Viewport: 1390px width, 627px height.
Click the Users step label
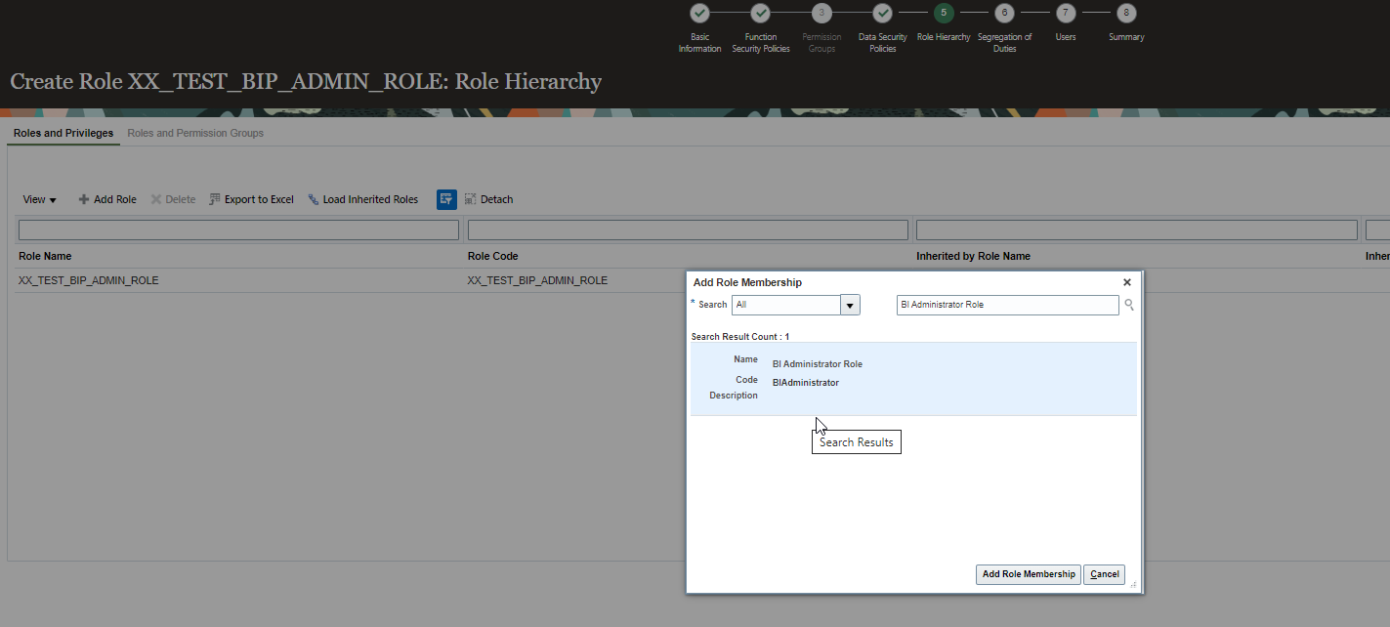[1066, 37]
